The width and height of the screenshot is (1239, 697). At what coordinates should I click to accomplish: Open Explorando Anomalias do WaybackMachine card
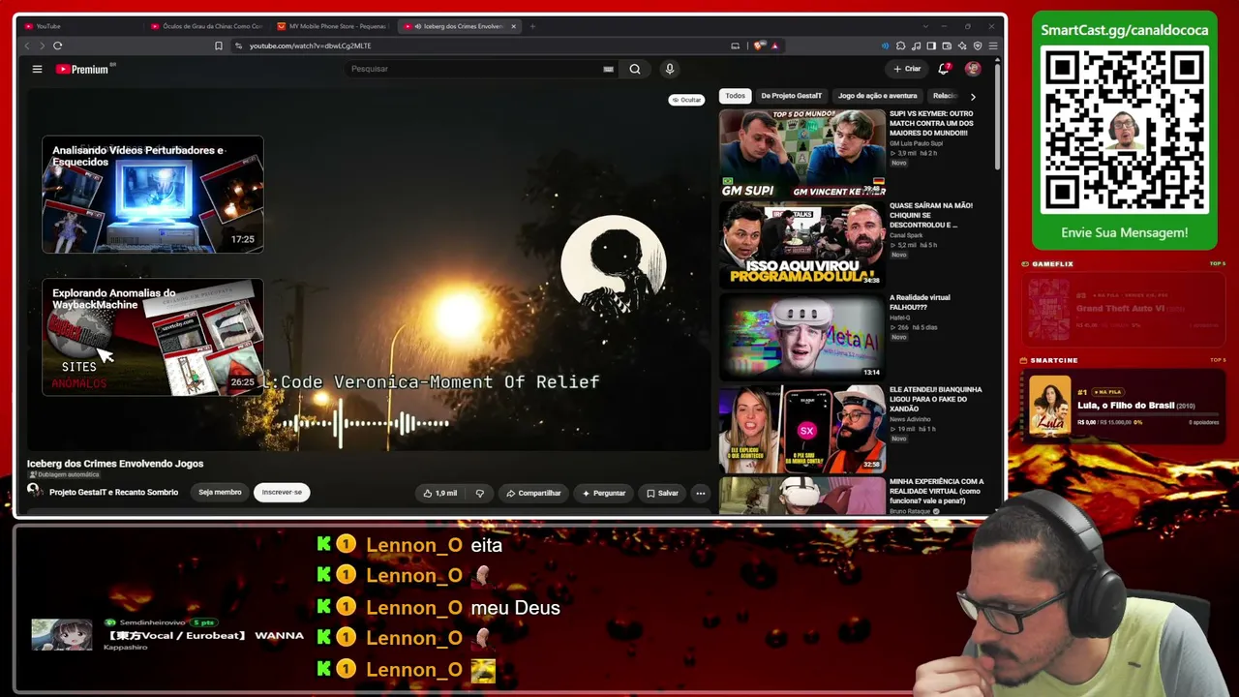[x=152, y=337]
